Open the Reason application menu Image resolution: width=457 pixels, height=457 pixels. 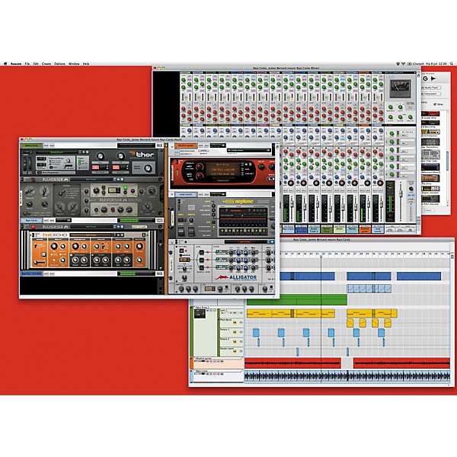(x=16, y=63)
